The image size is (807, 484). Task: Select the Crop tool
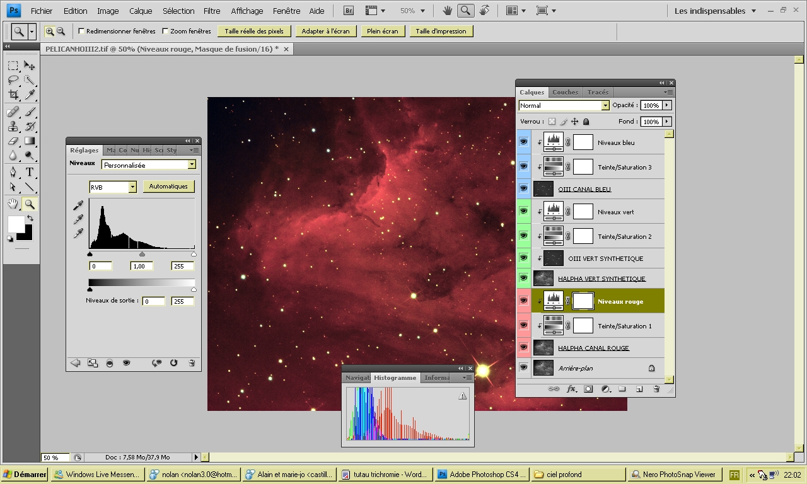(x=13, y=95)
